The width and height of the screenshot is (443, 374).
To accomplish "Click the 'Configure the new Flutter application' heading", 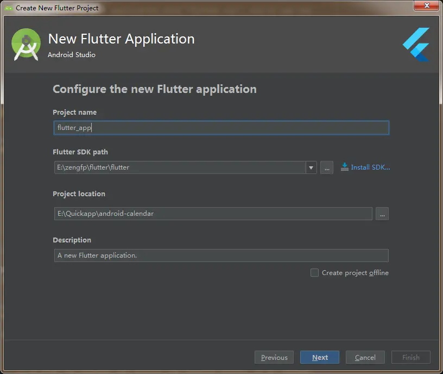I will coord(155,89).
